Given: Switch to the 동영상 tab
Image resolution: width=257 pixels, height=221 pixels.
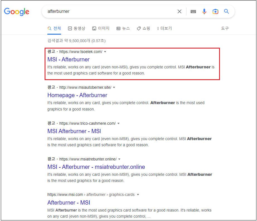Looking at the screenshot, I should 77,28.
